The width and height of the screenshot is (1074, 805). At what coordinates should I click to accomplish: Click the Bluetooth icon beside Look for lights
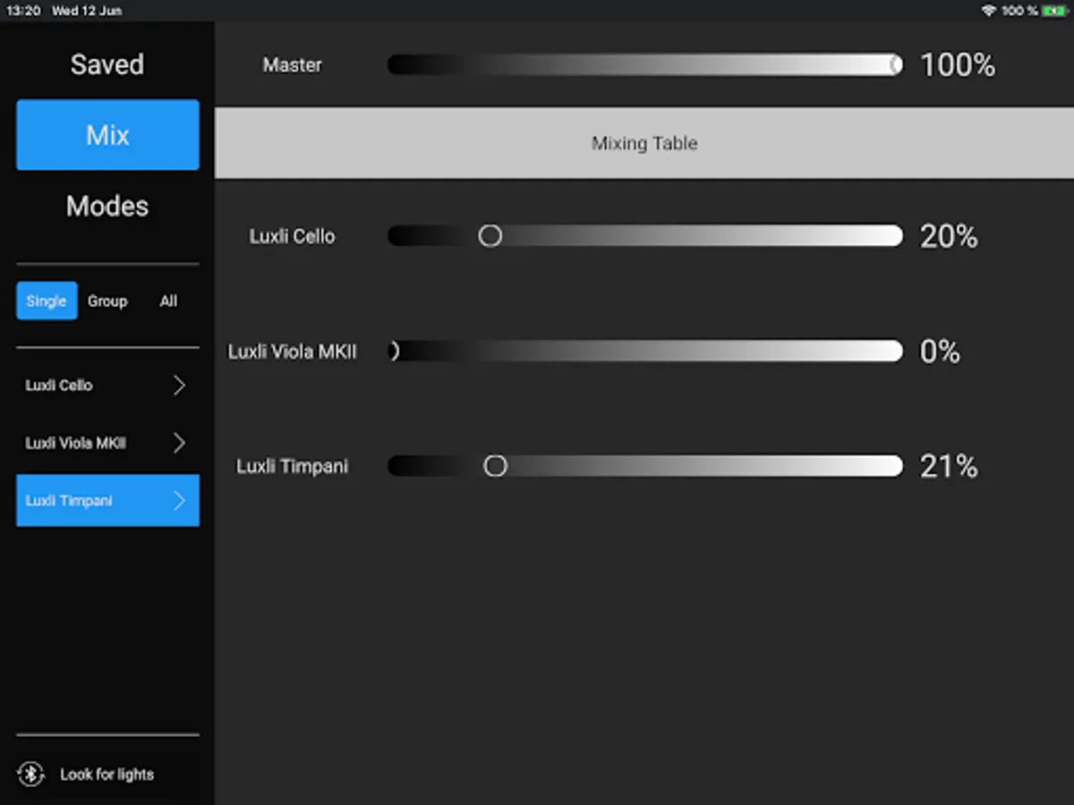pos(31,774)
